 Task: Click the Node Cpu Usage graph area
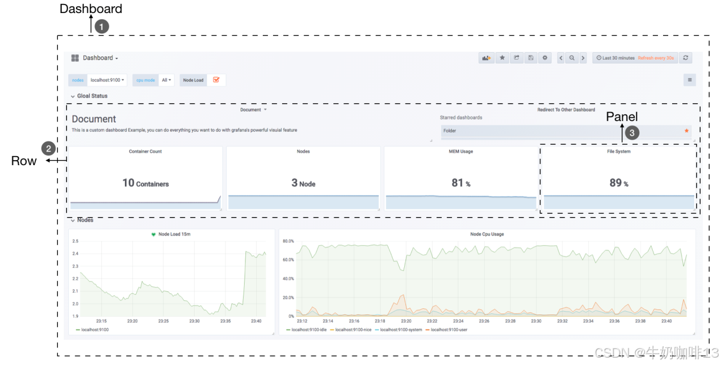click(x=492, y=278)
